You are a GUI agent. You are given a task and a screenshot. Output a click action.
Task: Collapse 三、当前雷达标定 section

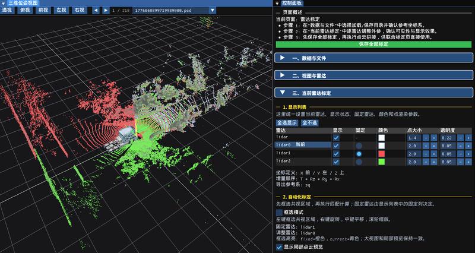(374, 93)
